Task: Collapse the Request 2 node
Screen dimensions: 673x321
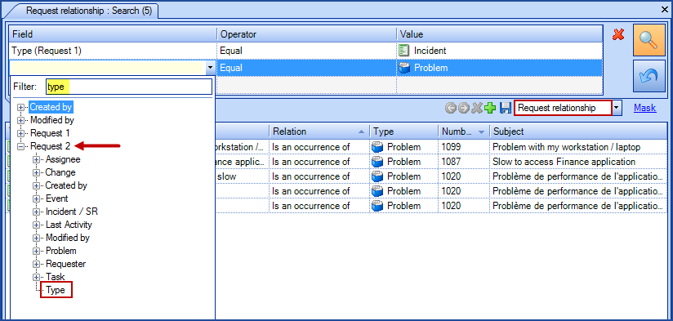Action: (20, 146)
